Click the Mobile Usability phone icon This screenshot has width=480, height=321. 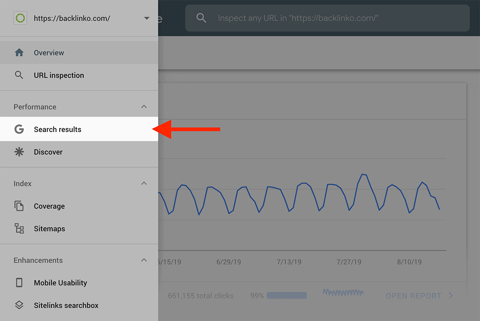coord(19,283)
